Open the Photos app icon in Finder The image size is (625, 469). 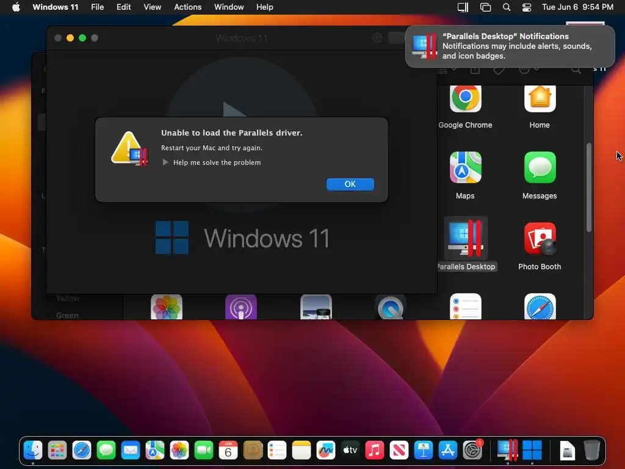pos(167,307)
